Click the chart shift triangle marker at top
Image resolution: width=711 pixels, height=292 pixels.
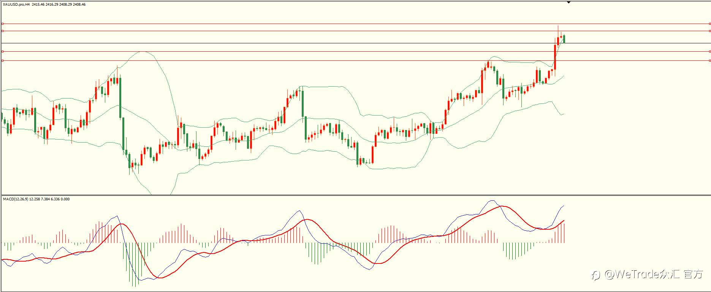coord(569,2)
